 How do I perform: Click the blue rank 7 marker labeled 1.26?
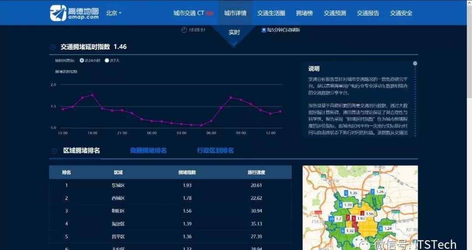[x=372, y=192]
